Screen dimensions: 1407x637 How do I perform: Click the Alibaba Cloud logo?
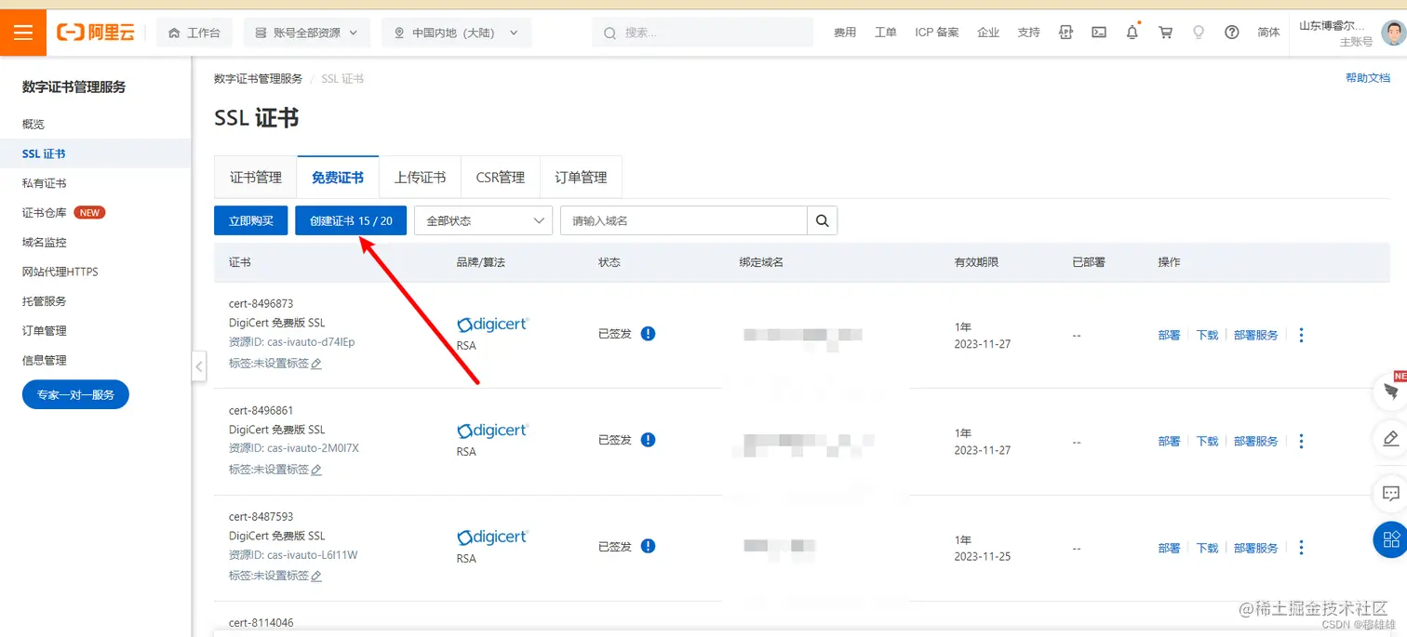point(96,32)
